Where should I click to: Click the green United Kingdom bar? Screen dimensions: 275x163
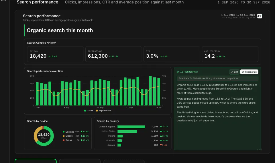pos(131,127)
